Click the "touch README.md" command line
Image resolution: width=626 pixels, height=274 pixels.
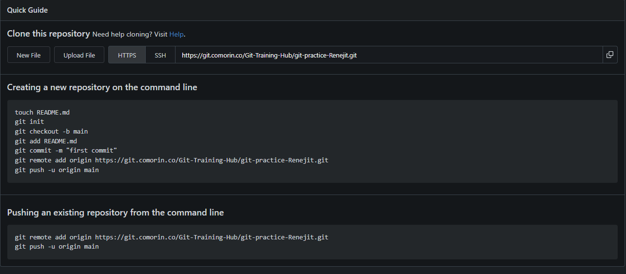pyautogui.click(x=42, y=113)
